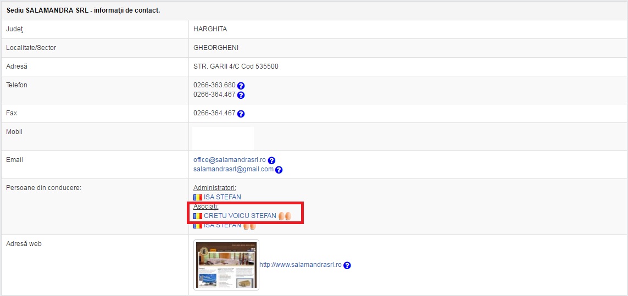Image resolution: width=628 pixels, height=296 pixels.
Task: Click Romanian flag beside CRETU VOICU STEFAN
Action: (198, 216)
